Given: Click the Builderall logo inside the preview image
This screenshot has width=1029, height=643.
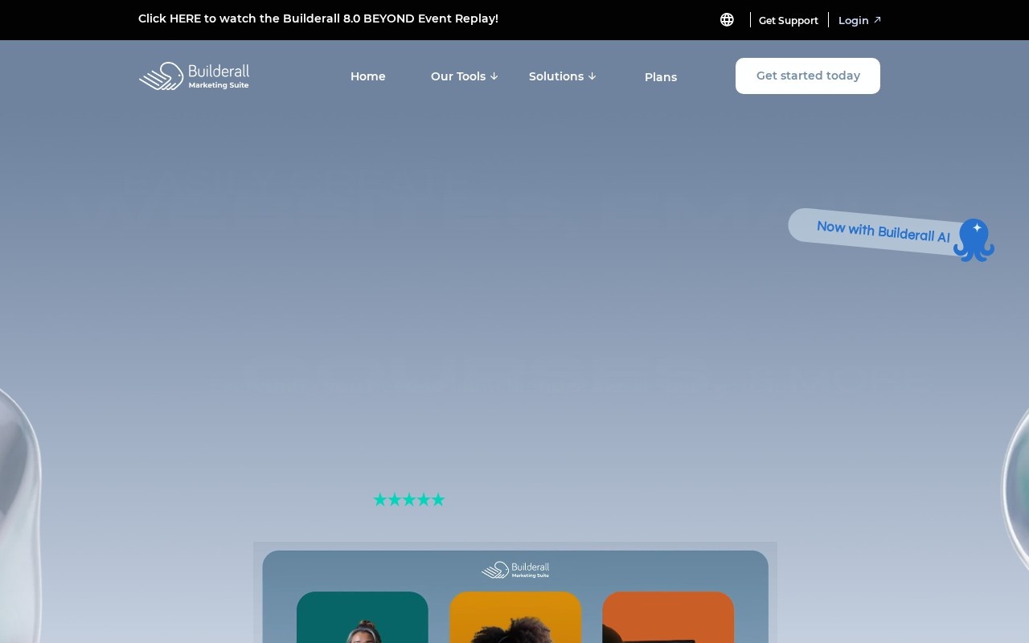Looking at the screenshot, I should point(515,570).
